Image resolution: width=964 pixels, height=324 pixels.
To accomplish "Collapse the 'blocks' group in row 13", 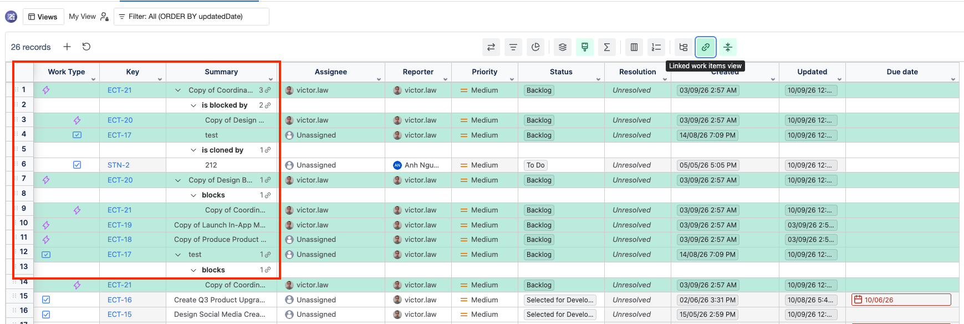I will point(193,270).
